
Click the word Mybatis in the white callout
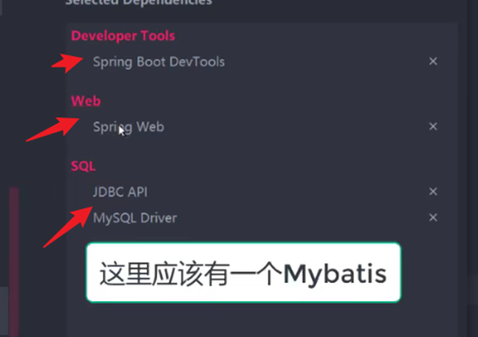point(334,273)
